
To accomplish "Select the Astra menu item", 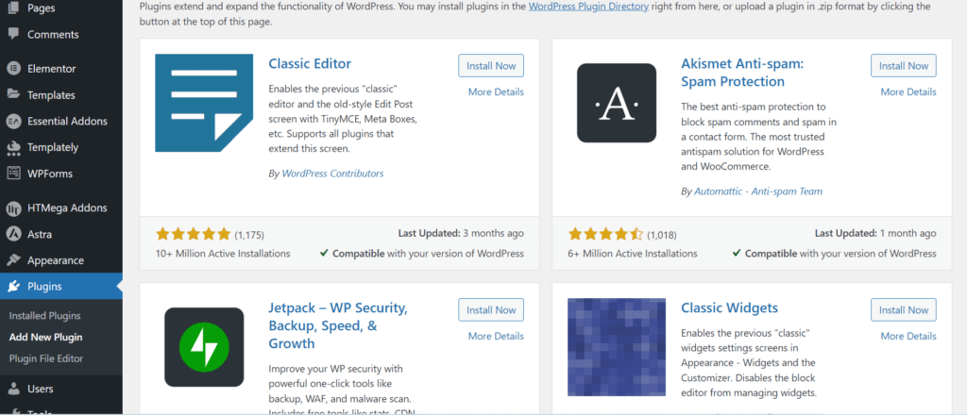I will coord(40,235).
